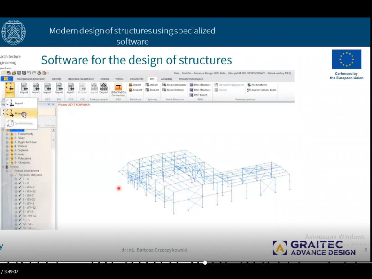Expand the 1 - Fundamenty tree node

click(7, 134)
